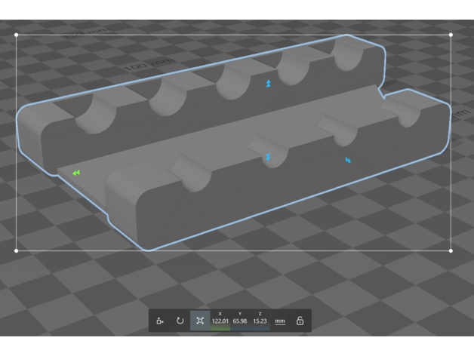The width and height of the screenshot is (474, 356).
Task: Click the green double-arrow scale handle
Action: [x=76, y=173]
